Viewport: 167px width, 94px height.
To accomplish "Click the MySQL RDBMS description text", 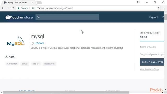I will coord(77,48).
